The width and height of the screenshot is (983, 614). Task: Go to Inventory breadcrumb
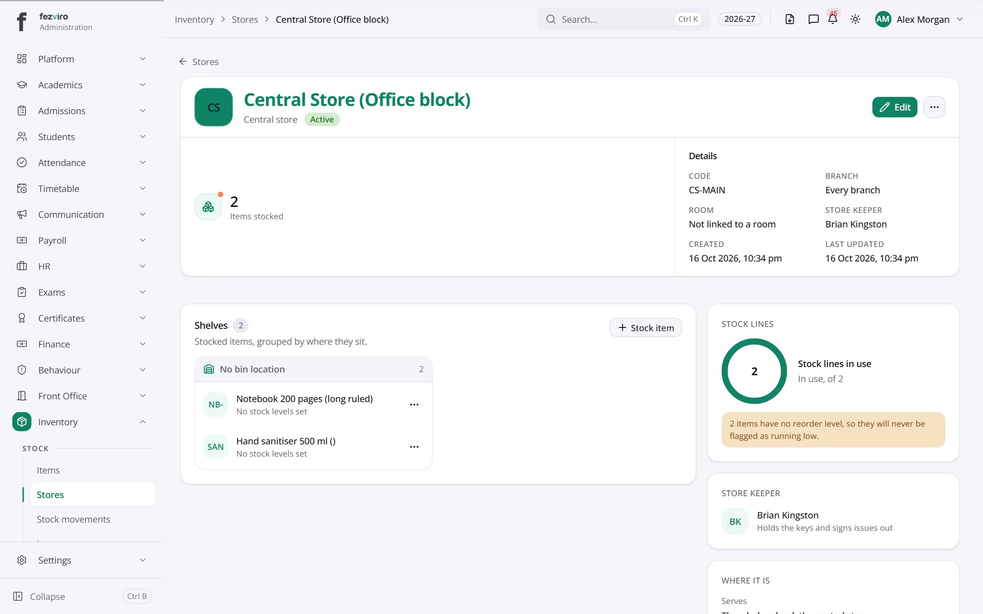(x=194, y=19)
